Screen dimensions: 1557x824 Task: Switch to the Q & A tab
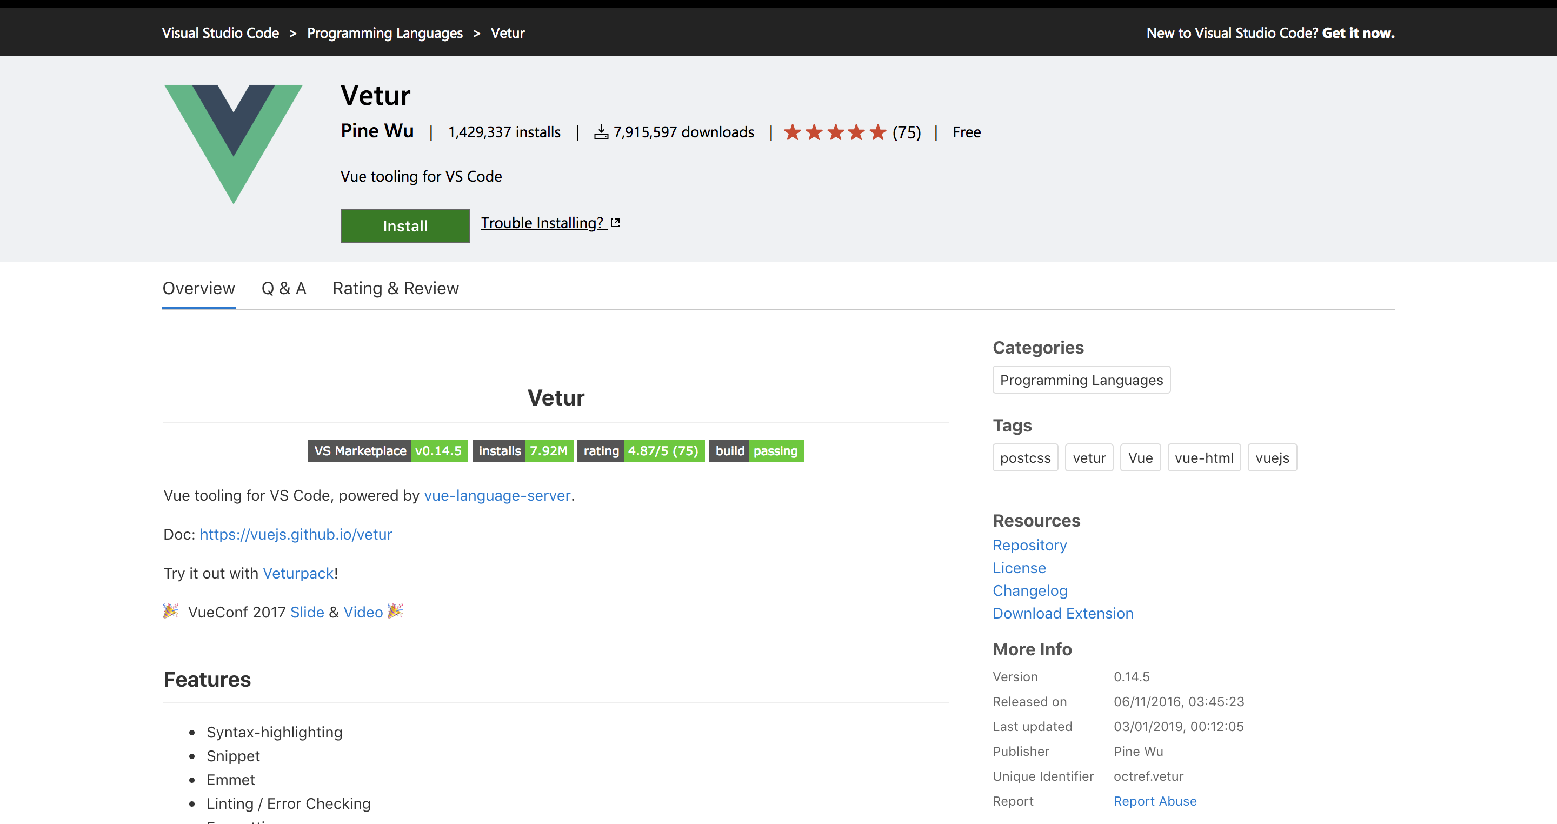click(283, 288)
